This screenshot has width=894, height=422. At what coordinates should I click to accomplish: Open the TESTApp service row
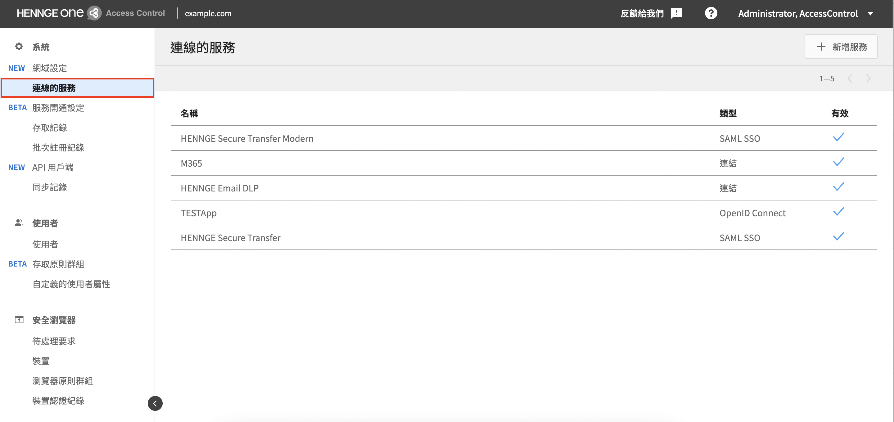point(524,213)
